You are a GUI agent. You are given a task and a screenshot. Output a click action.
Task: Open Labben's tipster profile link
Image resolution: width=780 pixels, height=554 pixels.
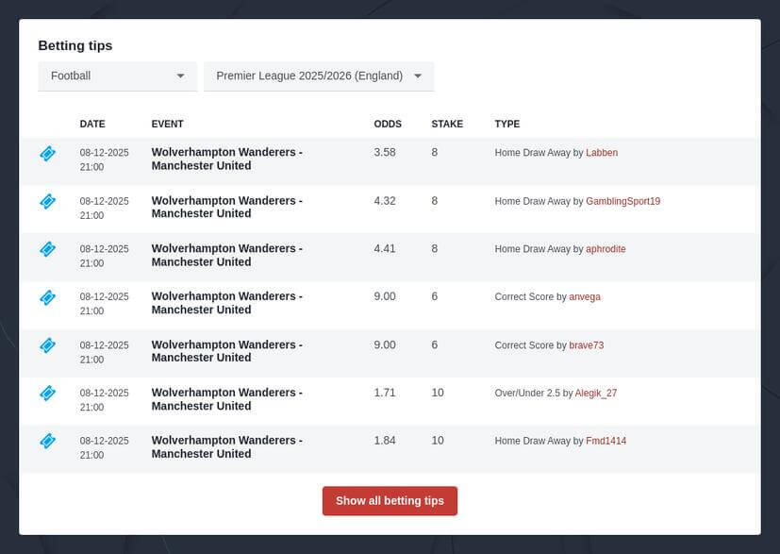(x=602, y=152)
